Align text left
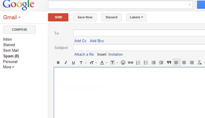Screen dimensions: 205x118 point(177,62)
